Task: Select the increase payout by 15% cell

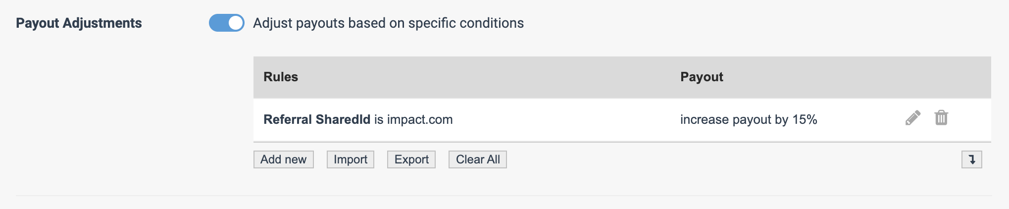Action: [x=749, y=119]
